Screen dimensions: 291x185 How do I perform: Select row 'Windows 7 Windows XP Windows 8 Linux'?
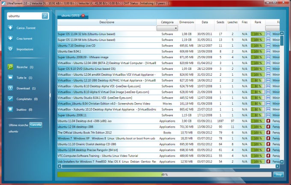[x=169, y=138]
